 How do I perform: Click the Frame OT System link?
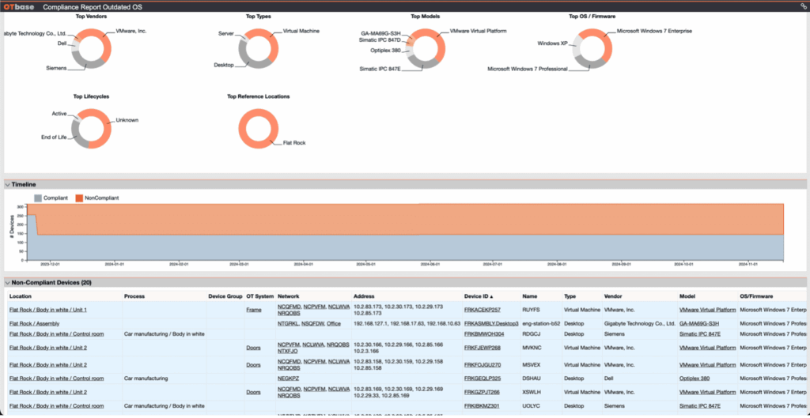(x=253, y=310)
